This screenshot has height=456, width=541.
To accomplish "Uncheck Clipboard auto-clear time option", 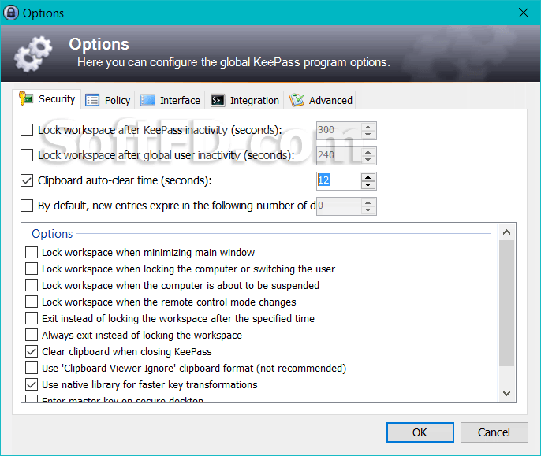I will point(27,180).
